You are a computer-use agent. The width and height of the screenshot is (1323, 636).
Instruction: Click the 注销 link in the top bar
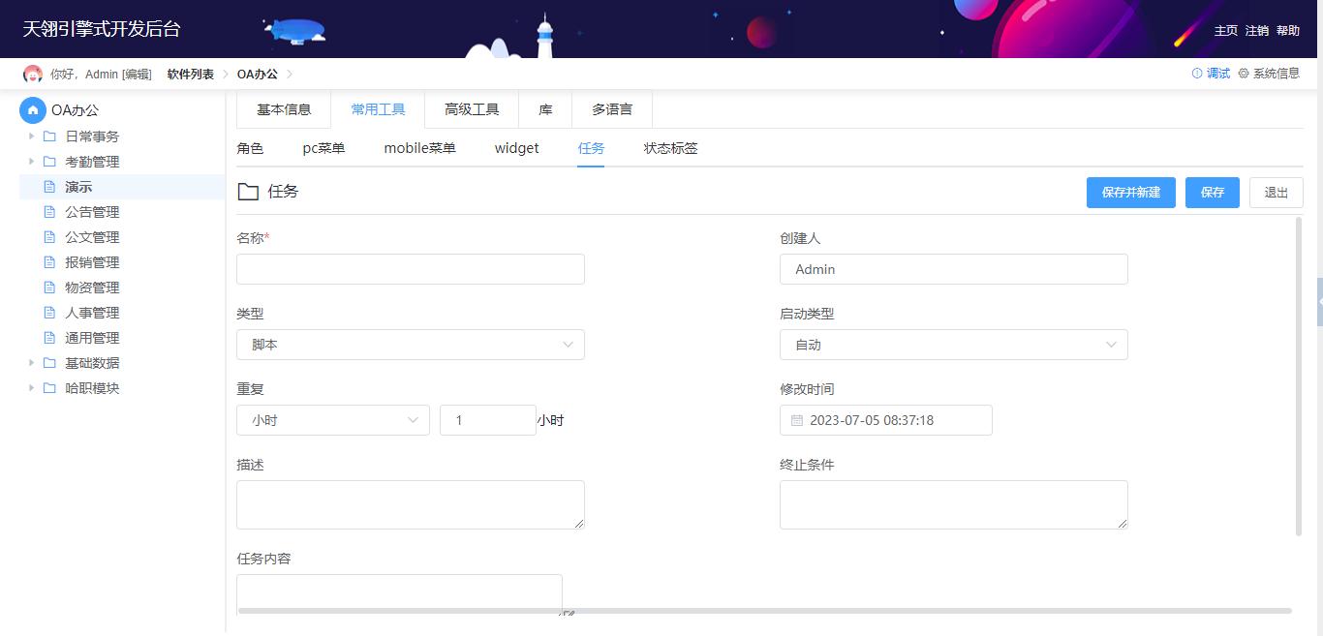1256,30
